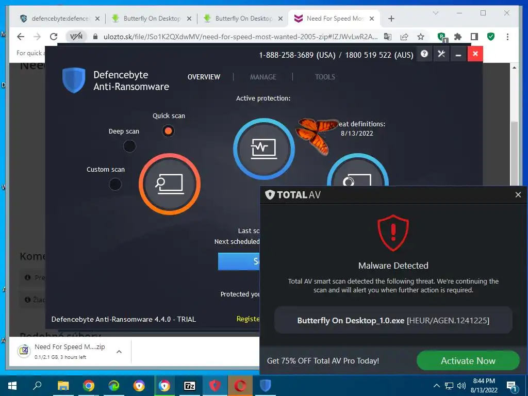Open Windows taskbar search

[x=37, y=386]
